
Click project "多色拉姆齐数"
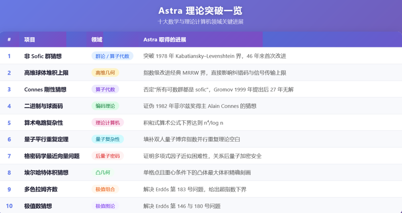coord(41,189)
